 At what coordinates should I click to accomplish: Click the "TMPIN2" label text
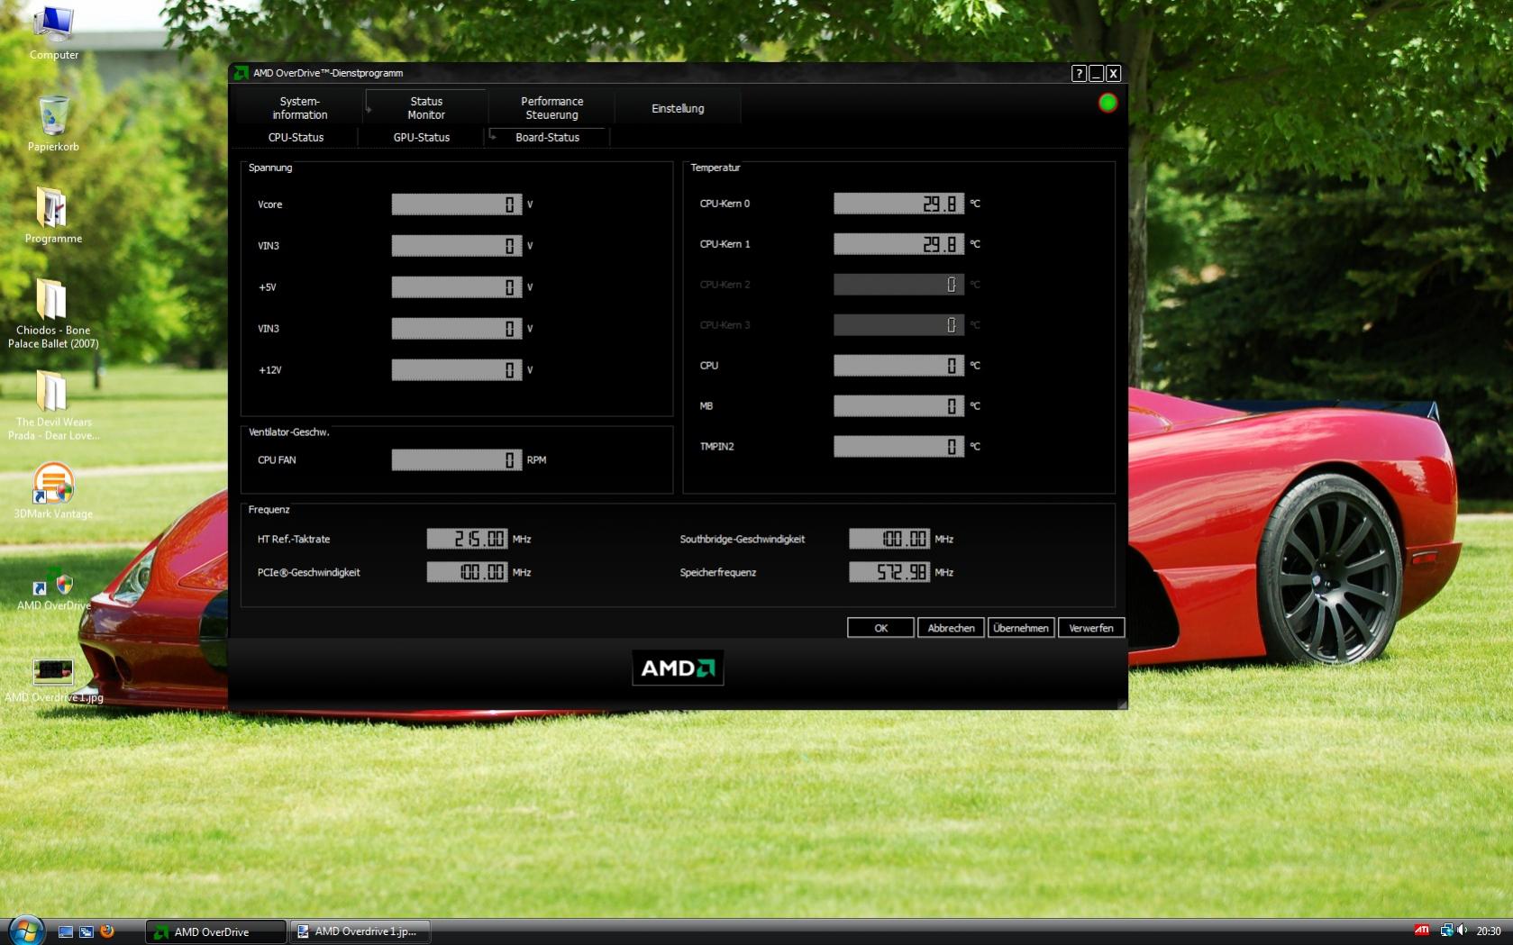tap(717, 447)
